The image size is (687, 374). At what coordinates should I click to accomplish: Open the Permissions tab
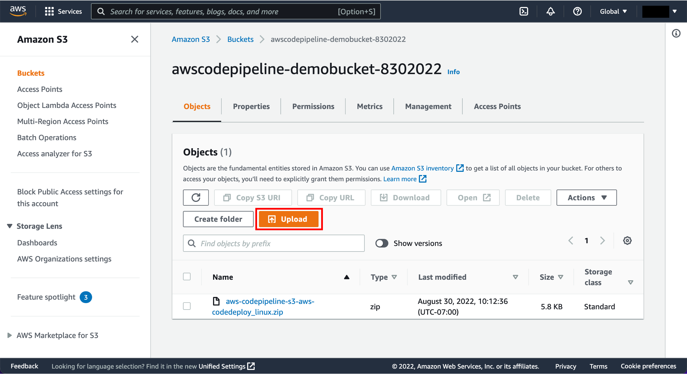[313, 107]
